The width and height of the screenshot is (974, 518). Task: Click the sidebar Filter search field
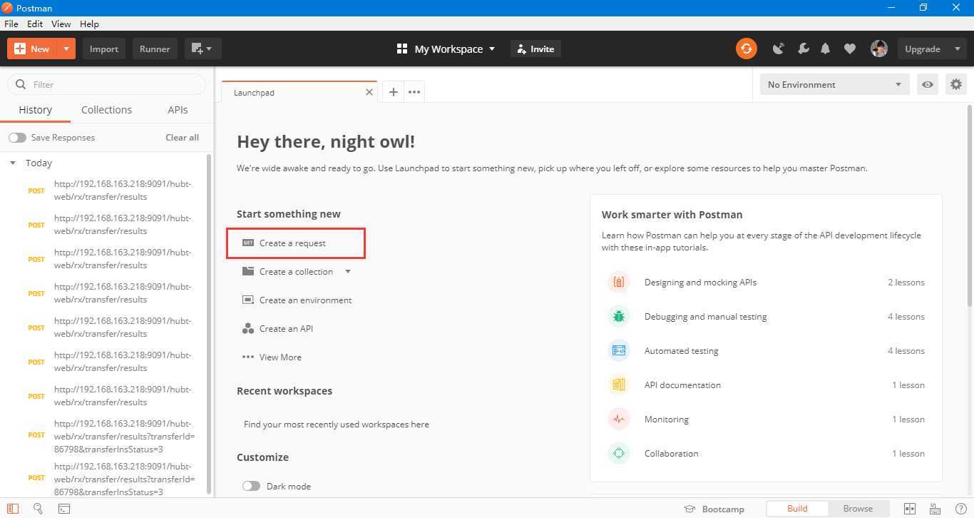click(106, 84)
